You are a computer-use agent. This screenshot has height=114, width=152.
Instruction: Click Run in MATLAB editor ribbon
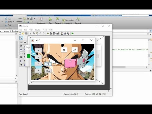[x=50, y=21]
